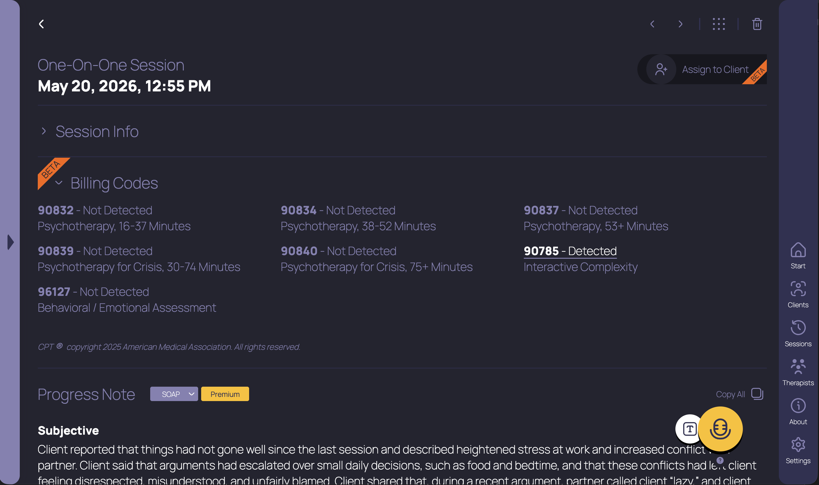Open the dotted grid menu icon
819x485 pixels.
point(719,24)
